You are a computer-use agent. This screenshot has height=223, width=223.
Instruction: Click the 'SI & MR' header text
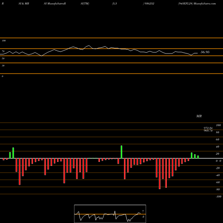point(24,4)
